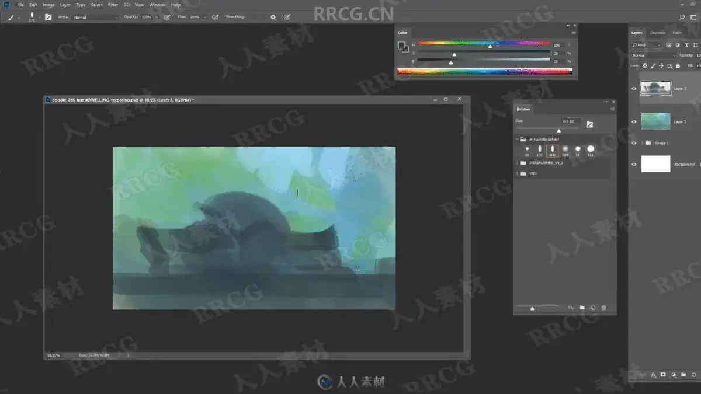Image resolution: width=701 pixels, height=394 pixels.
Task: Open the Smoothing options gear
Action: (273, 17)
